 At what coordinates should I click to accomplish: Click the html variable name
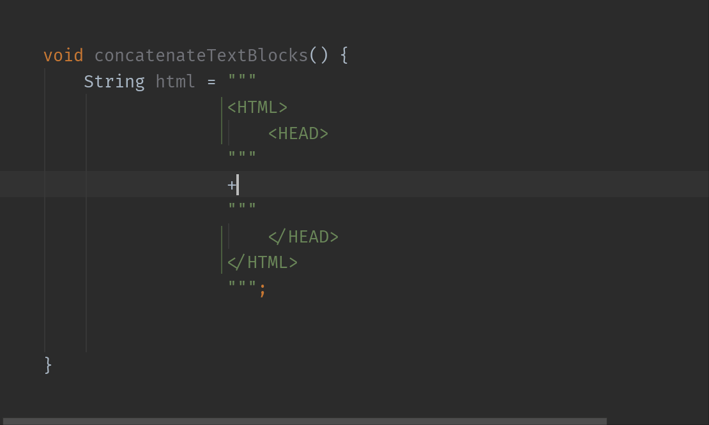pos(176,82)
